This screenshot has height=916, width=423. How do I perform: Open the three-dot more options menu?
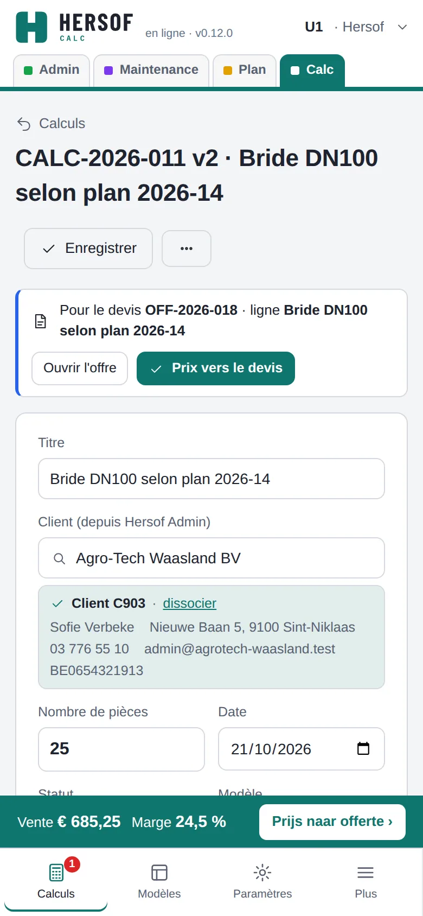(x=187, y=249)
